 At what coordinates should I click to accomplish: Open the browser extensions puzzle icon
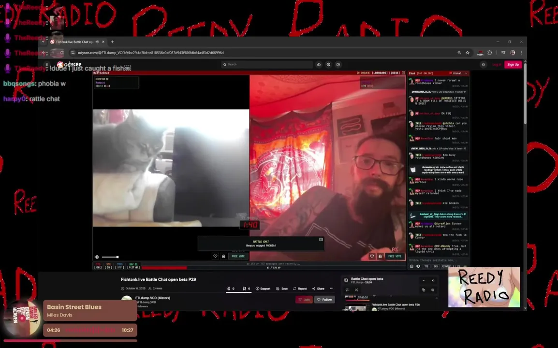tap(490, 53)
